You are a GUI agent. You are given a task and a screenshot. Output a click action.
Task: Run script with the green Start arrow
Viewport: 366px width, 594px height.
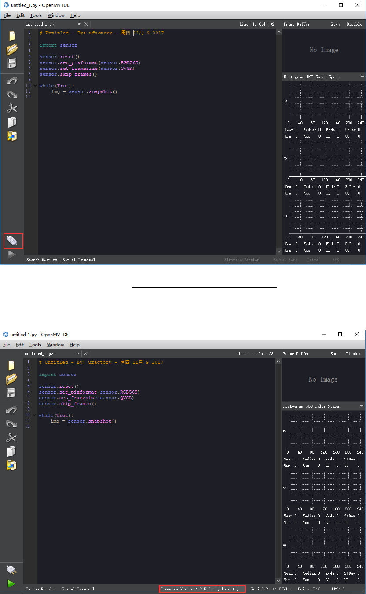coord(11,584)
